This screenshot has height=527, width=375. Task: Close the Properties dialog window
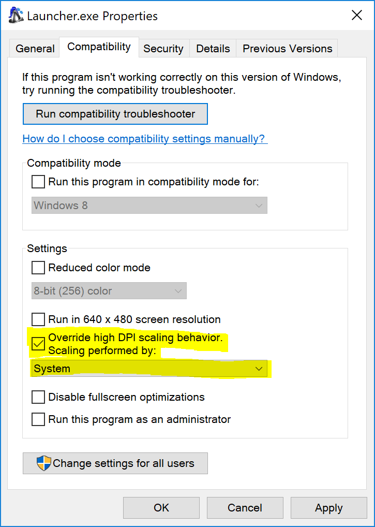tap(356, 16)
